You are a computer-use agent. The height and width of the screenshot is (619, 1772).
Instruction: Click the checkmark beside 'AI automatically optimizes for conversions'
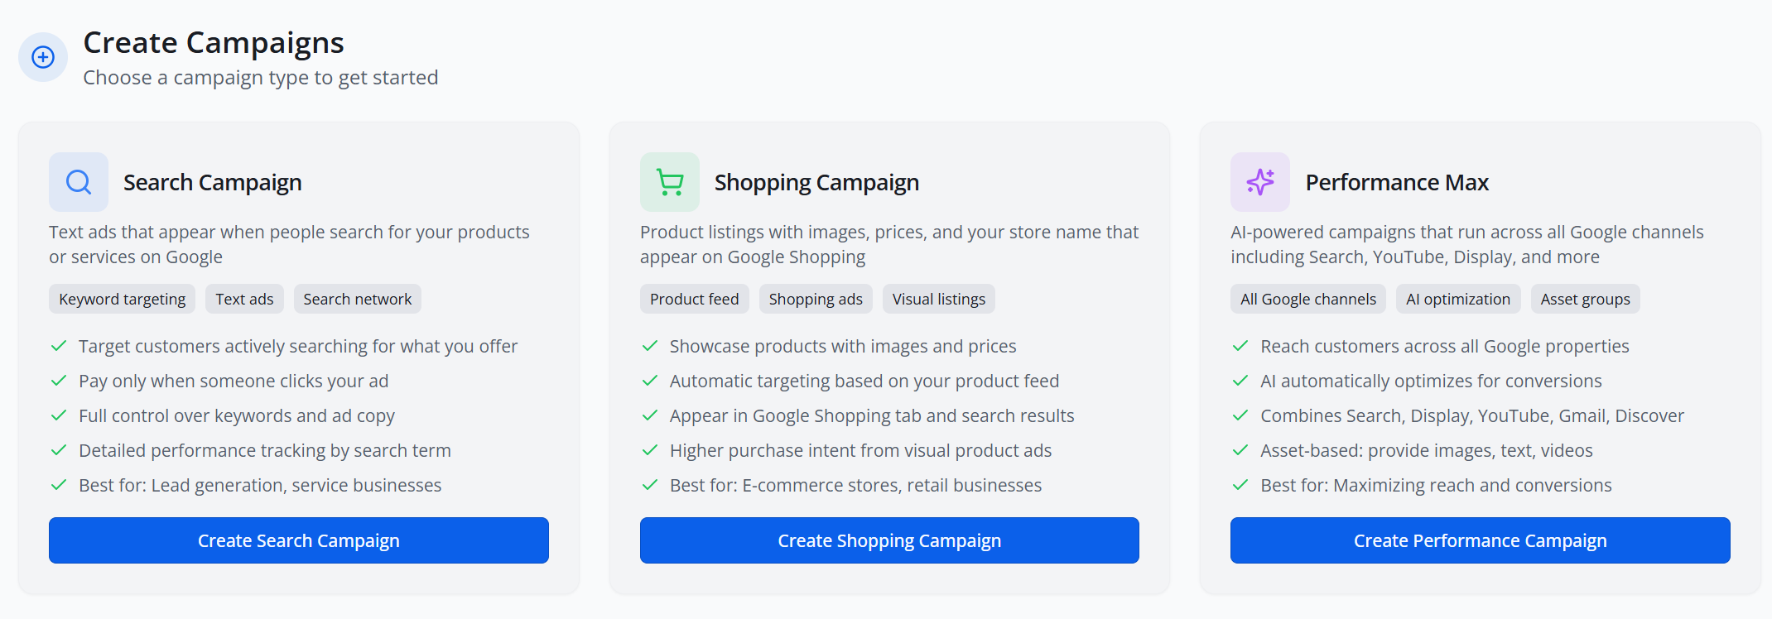[x=1240, y=381]
